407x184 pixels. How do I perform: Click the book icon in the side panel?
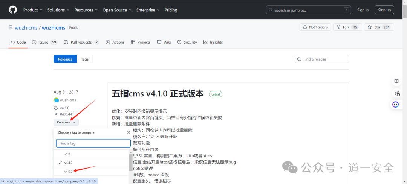(396, 81)
